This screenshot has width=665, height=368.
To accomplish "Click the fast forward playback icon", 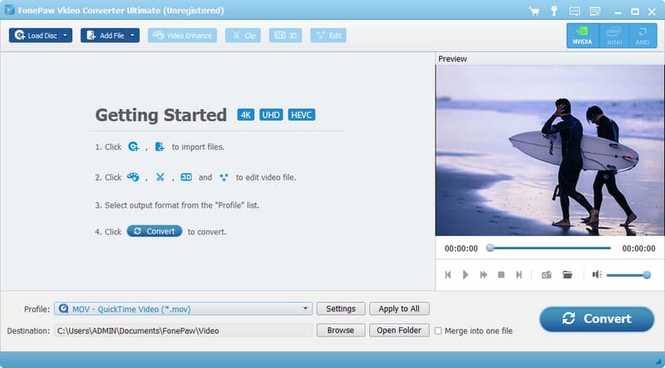I will 483,274.
